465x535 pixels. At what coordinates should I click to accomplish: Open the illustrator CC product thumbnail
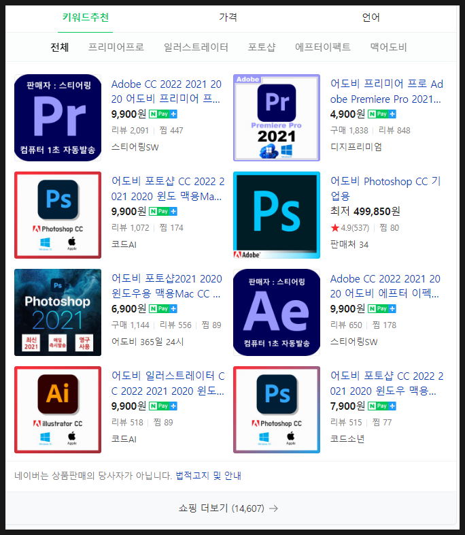pos(58,410)
